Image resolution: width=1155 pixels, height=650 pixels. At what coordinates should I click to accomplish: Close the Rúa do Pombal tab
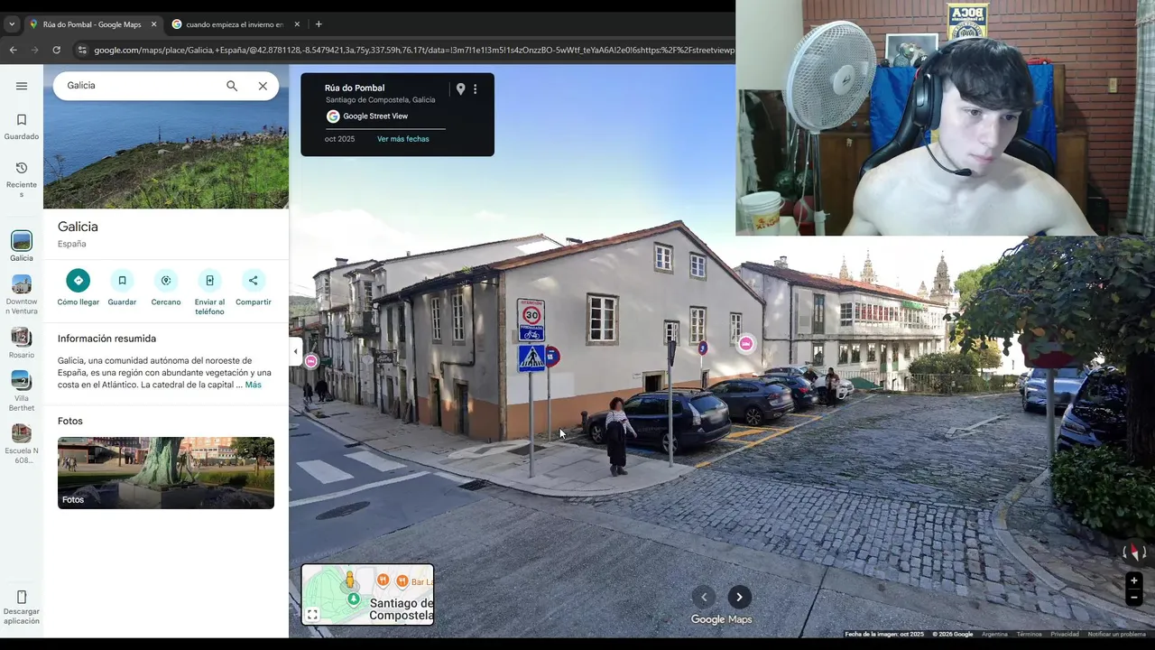[x=153, y=24]
